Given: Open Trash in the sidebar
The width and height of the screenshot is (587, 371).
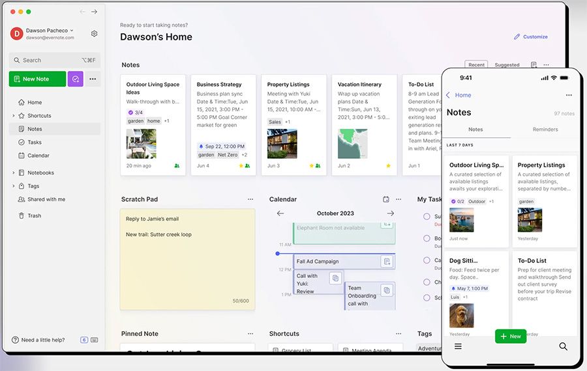Looking at the screenshot, I should (x=34, y=215).
